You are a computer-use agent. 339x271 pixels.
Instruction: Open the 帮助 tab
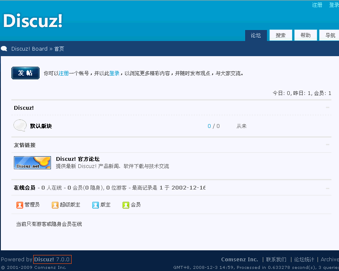pyautogui.click(x=306, y=35)
